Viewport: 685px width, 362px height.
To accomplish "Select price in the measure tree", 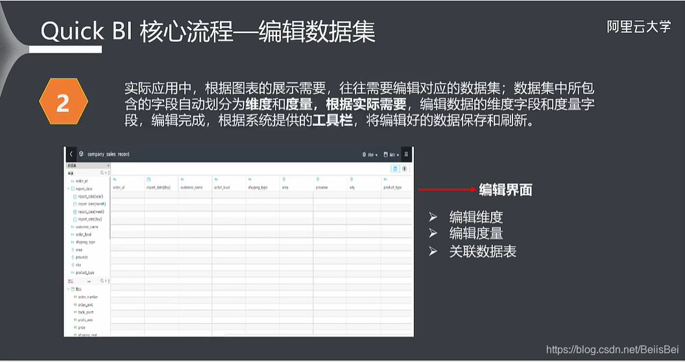I will [82, 328].
